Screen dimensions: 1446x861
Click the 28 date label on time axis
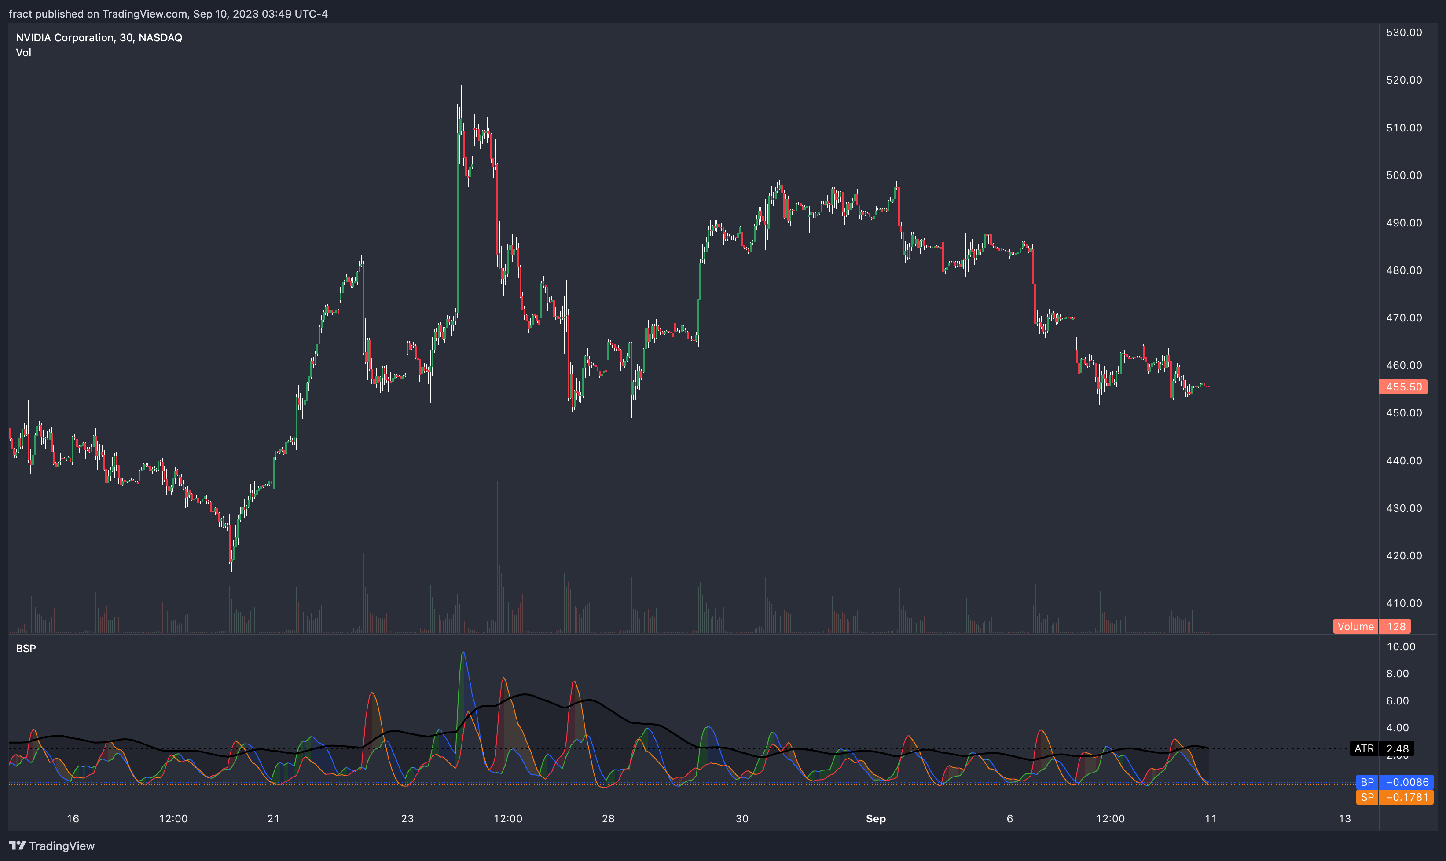point(608,819)
